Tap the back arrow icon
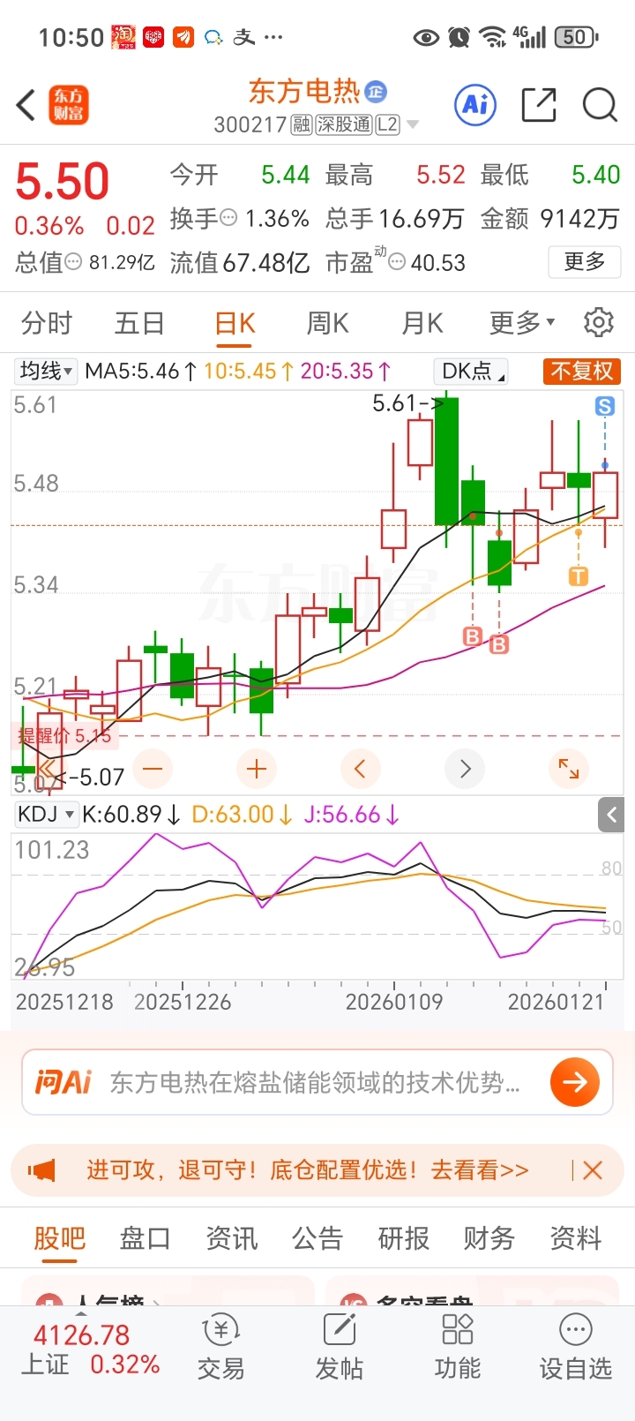 click(26, 105)
